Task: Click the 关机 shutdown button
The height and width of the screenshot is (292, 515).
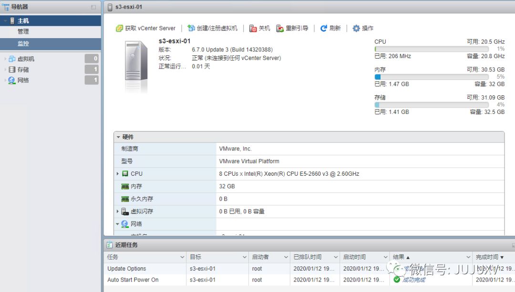Action: tap(259, 29)
